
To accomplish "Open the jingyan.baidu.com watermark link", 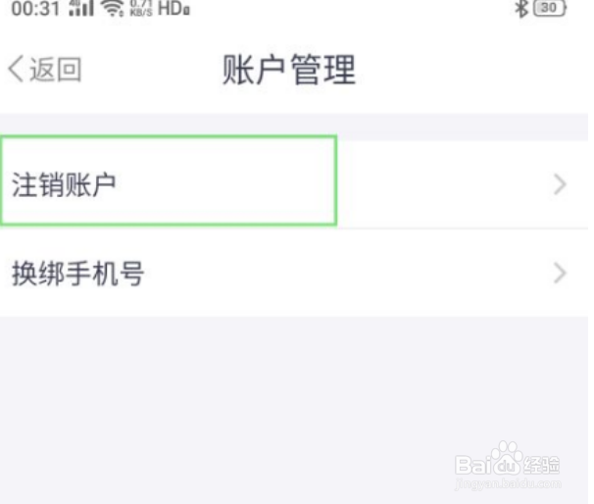I will (508, 484).
